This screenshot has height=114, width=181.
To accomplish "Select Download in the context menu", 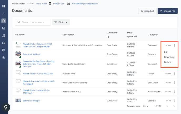I will (169, 57).
